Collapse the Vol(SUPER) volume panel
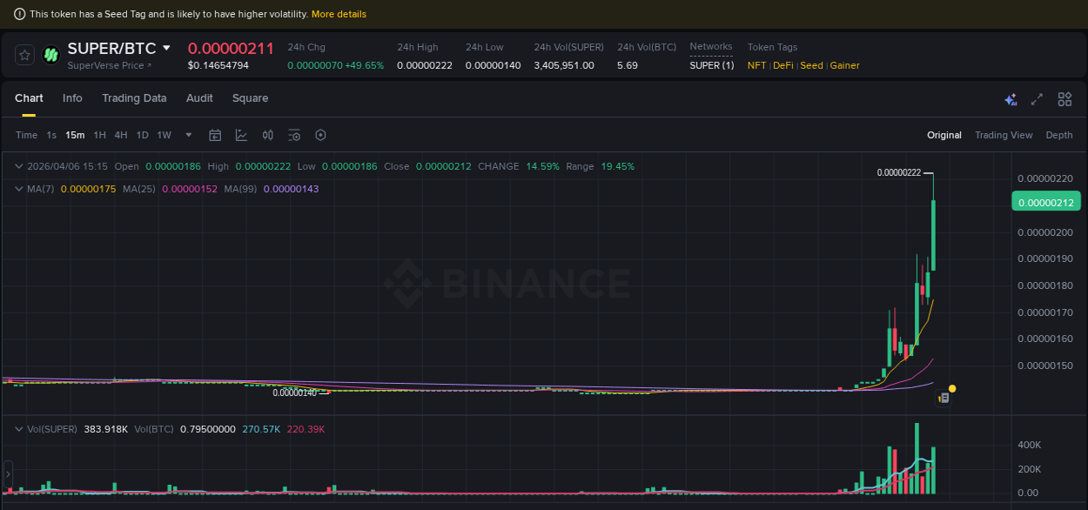Viewport: 1088px width, 510px height. (x=18, y=428)
